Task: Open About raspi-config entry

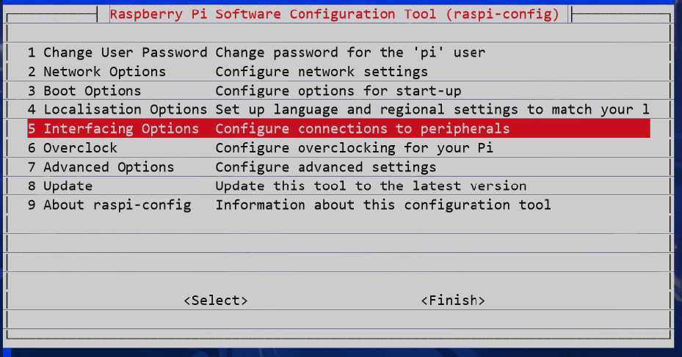Action: 109,205
